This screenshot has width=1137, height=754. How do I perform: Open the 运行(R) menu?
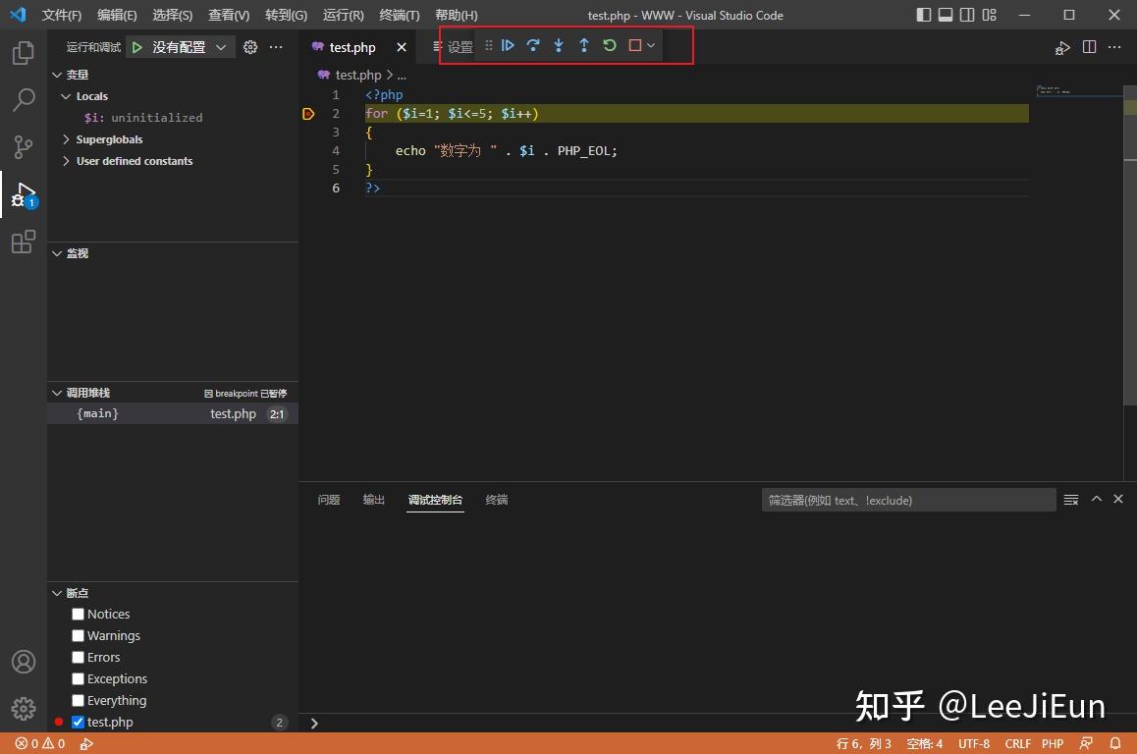[343, 15]
